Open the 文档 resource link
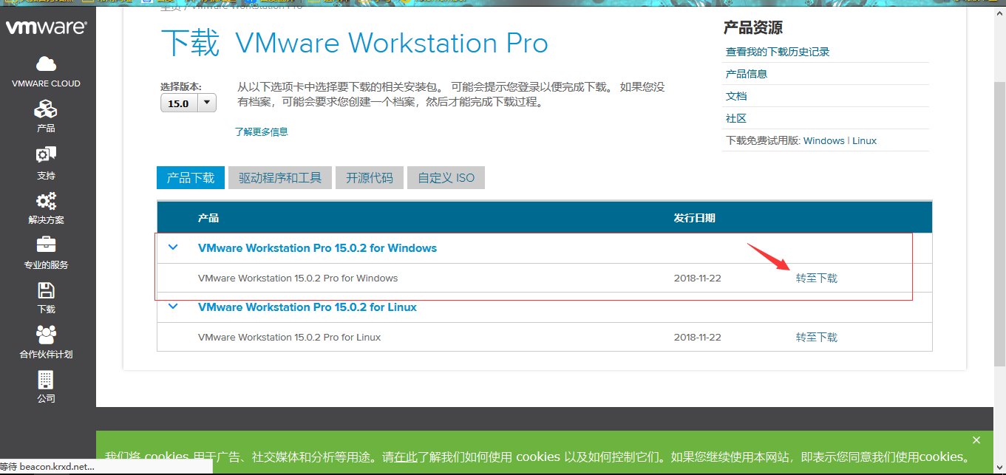This screenshot has width=1006, height=475. 736,96
